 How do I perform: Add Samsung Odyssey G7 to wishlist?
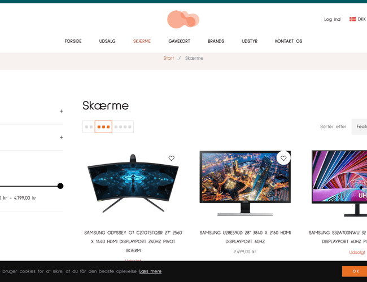click(x=171, y=158)
